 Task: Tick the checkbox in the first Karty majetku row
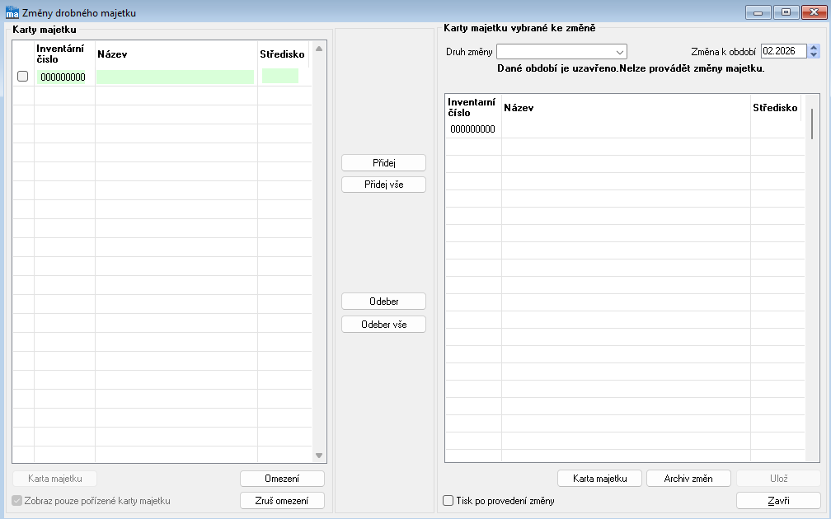pos(23,77)
